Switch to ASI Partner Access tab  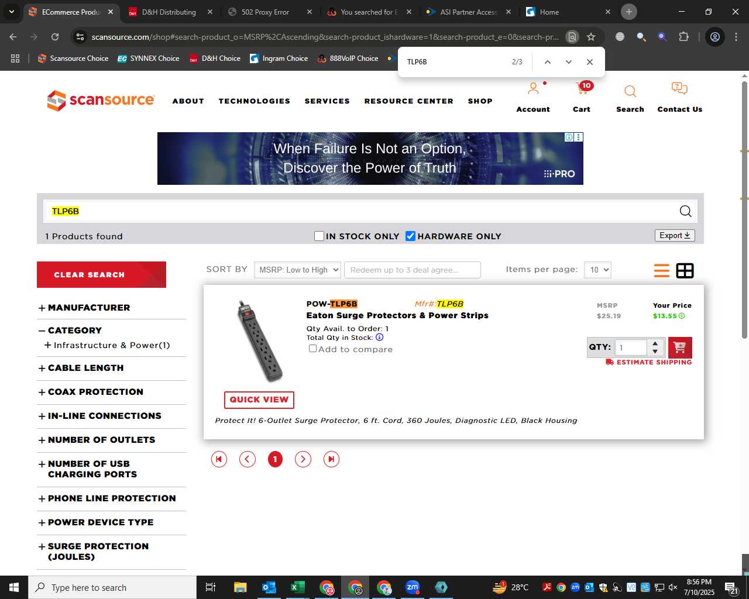pyautogui.click(x=468, y=12)
